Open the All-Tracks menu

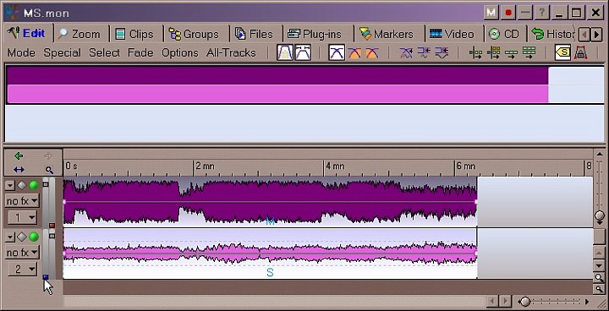[231, 52]
